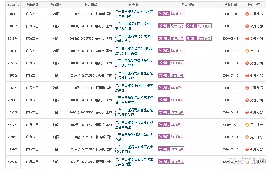Click red status icon for complaint 495974
Viewport: 270px width, 169px height.
247,63
